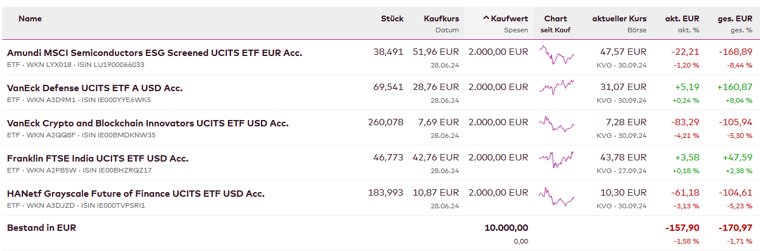This screenshot has width=760, height=251.
Task: Open the Amundi MSCI Semiconductors sparkline chart
Action: (556, 55)
